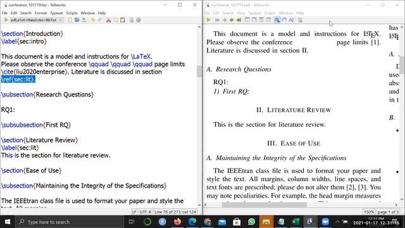Open the editor Format menu
The width and height of the screenshot is (405, 228).
[40, 13]
